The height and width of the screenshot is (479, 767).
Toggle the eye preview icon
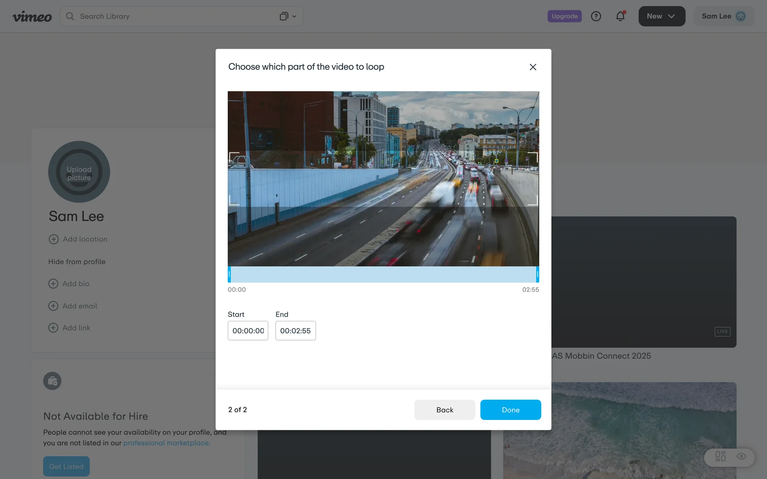(x=741, y=456)
